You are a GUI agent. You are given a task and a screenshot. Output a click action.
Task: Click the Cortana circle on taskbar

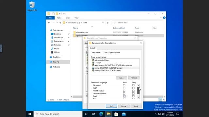click(86, 114)
